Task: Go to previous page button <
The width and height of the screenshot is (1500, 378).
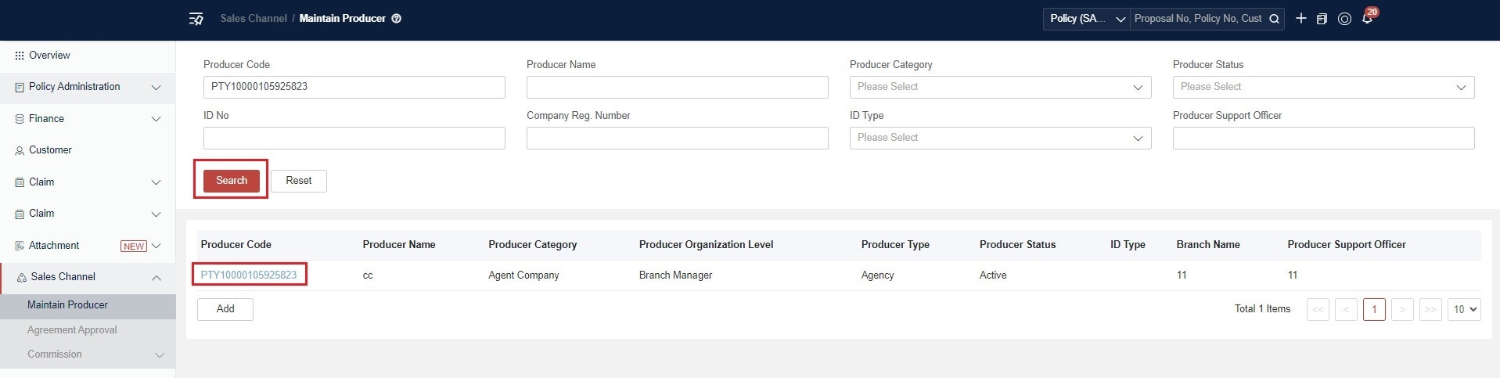Action: point(1346,309)
